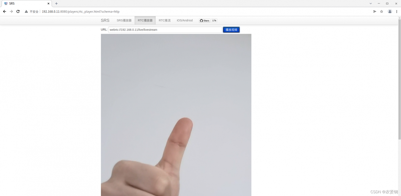Screen dimensions: 401x196
Task: Open a new tab with the plus icon
Action: [56, 3]
